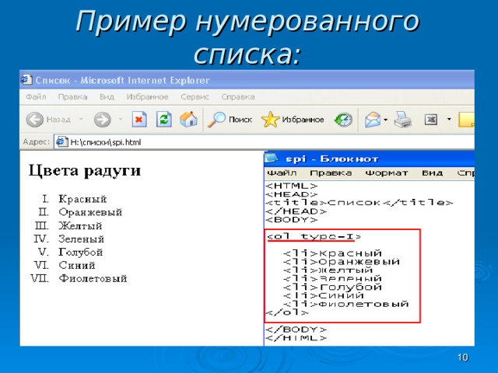Click the list item 'Синий' in browser
The width and height of the screenshot is (498, 373).
click(77, 265)
